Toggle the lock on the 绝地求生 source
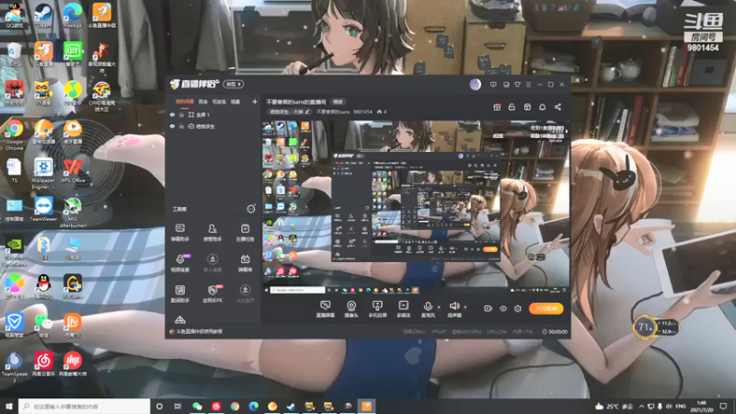The height and width of the screenshot is (414, 736). pos(181,126)
